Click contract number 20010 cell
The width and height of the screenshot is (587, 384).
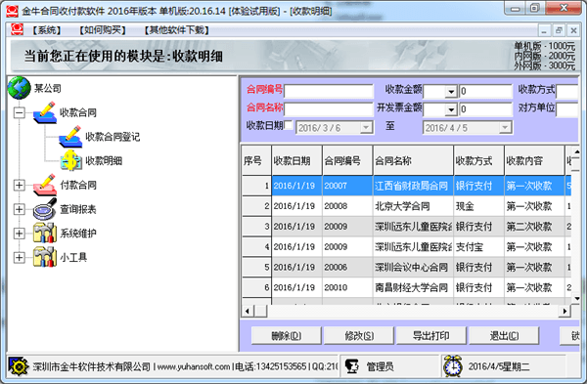click(347, 287)
